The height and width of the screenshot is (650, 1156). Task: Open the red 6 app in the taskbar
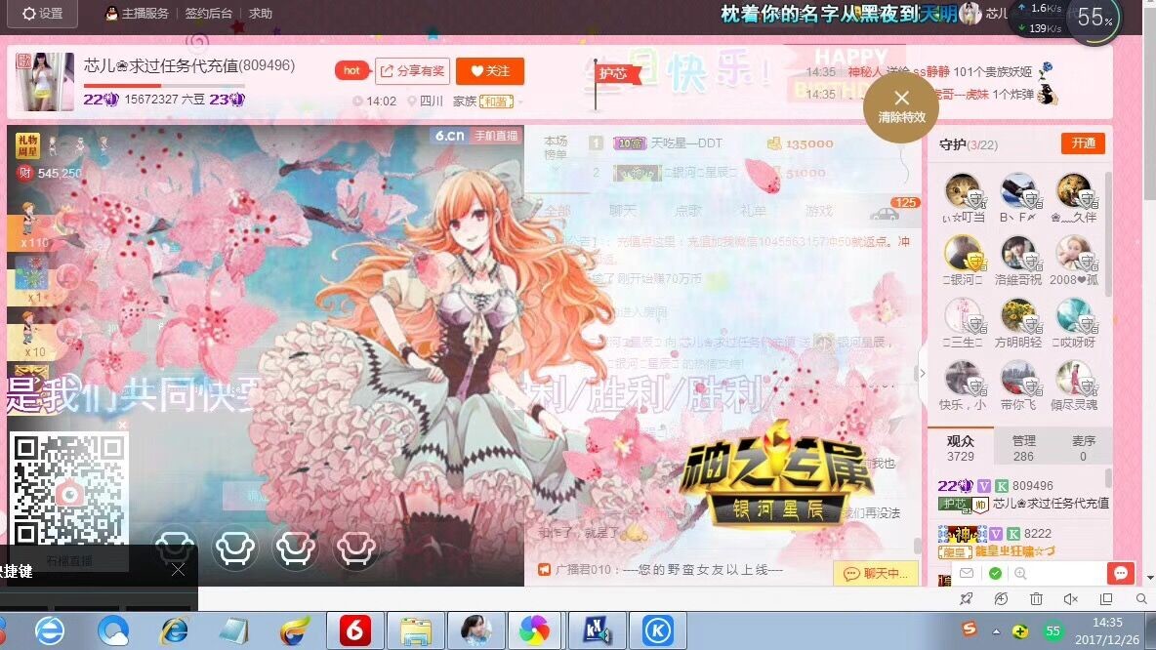pos(354,630)
